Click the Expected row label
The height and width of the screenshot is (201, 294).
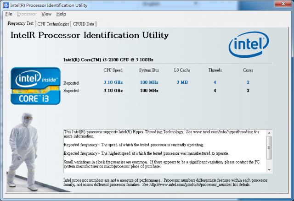tap(71, 91)
